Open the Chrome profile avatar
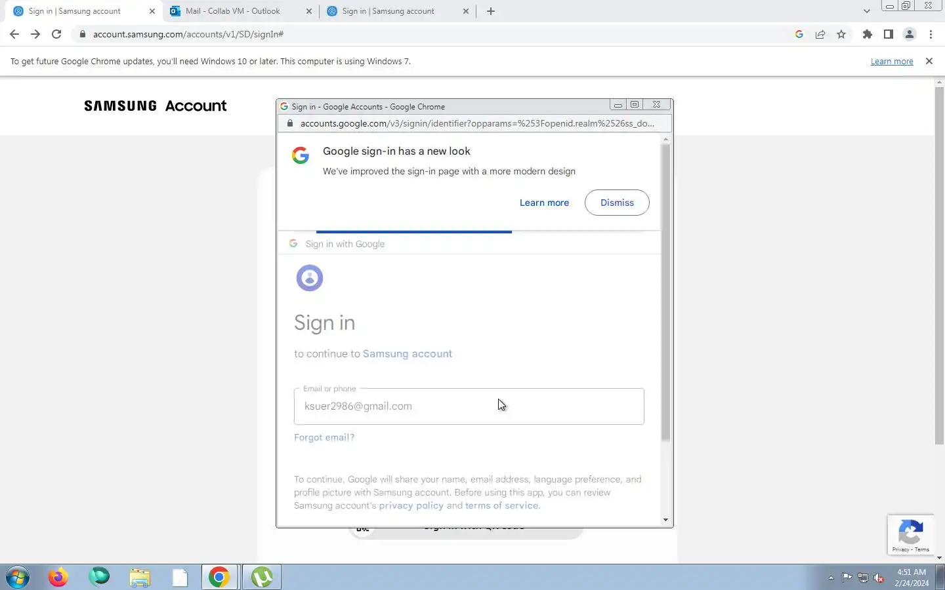 click(x=910, y=34)
